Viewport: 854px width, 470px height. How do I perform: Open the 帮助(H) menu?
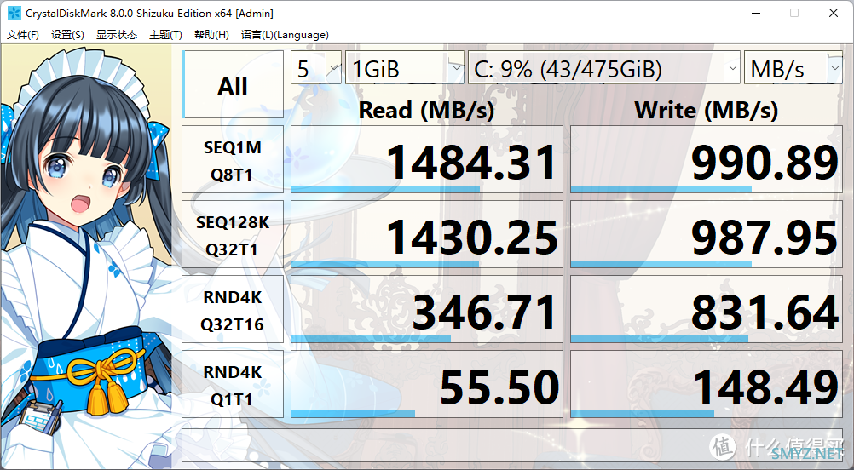point(211,35)
